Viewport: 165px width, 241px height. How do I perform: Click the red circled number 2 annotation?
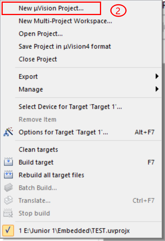pos(118,11)
